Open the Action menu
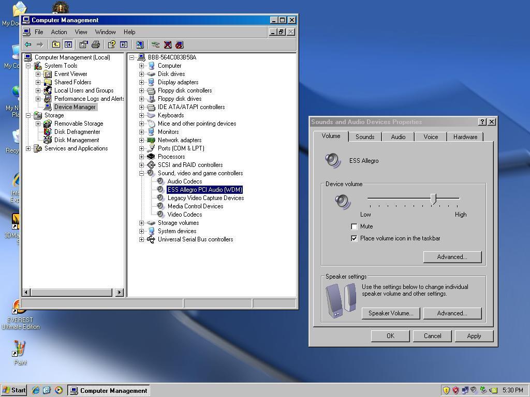 (x=58, y=32)
